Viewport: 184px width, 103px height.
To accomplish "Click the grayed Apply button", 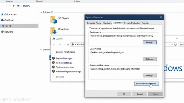I will (155, 94).
